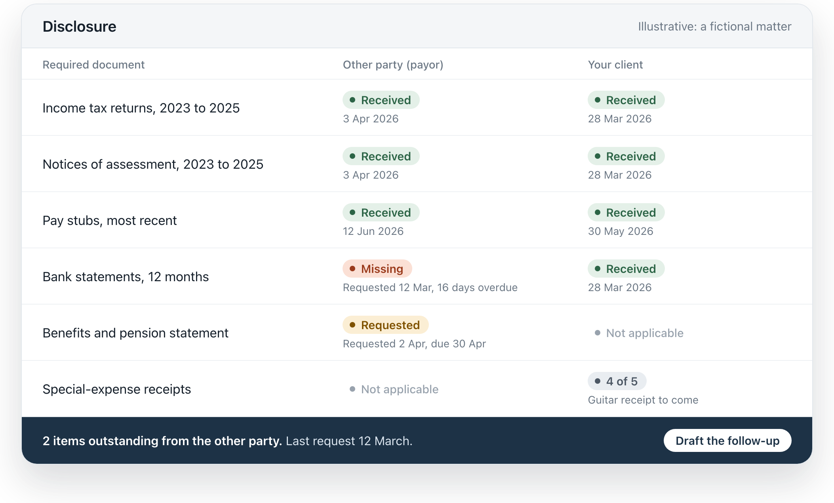Click the Guitar receipt to come note

coord(643,400)
